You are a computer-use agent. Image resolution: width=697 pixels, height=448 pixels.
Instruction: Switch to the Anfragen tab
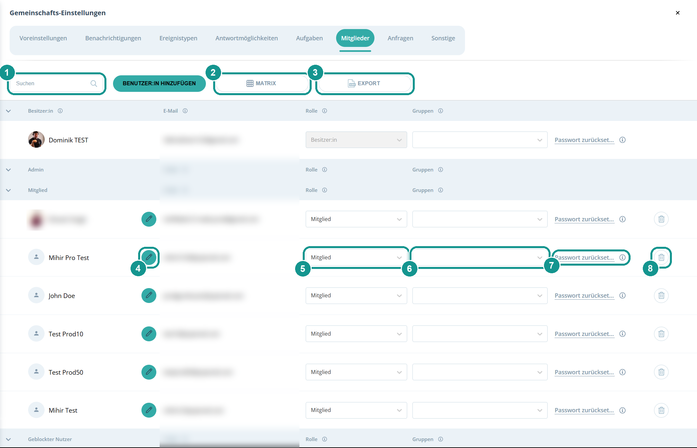(x=400, y=38)
